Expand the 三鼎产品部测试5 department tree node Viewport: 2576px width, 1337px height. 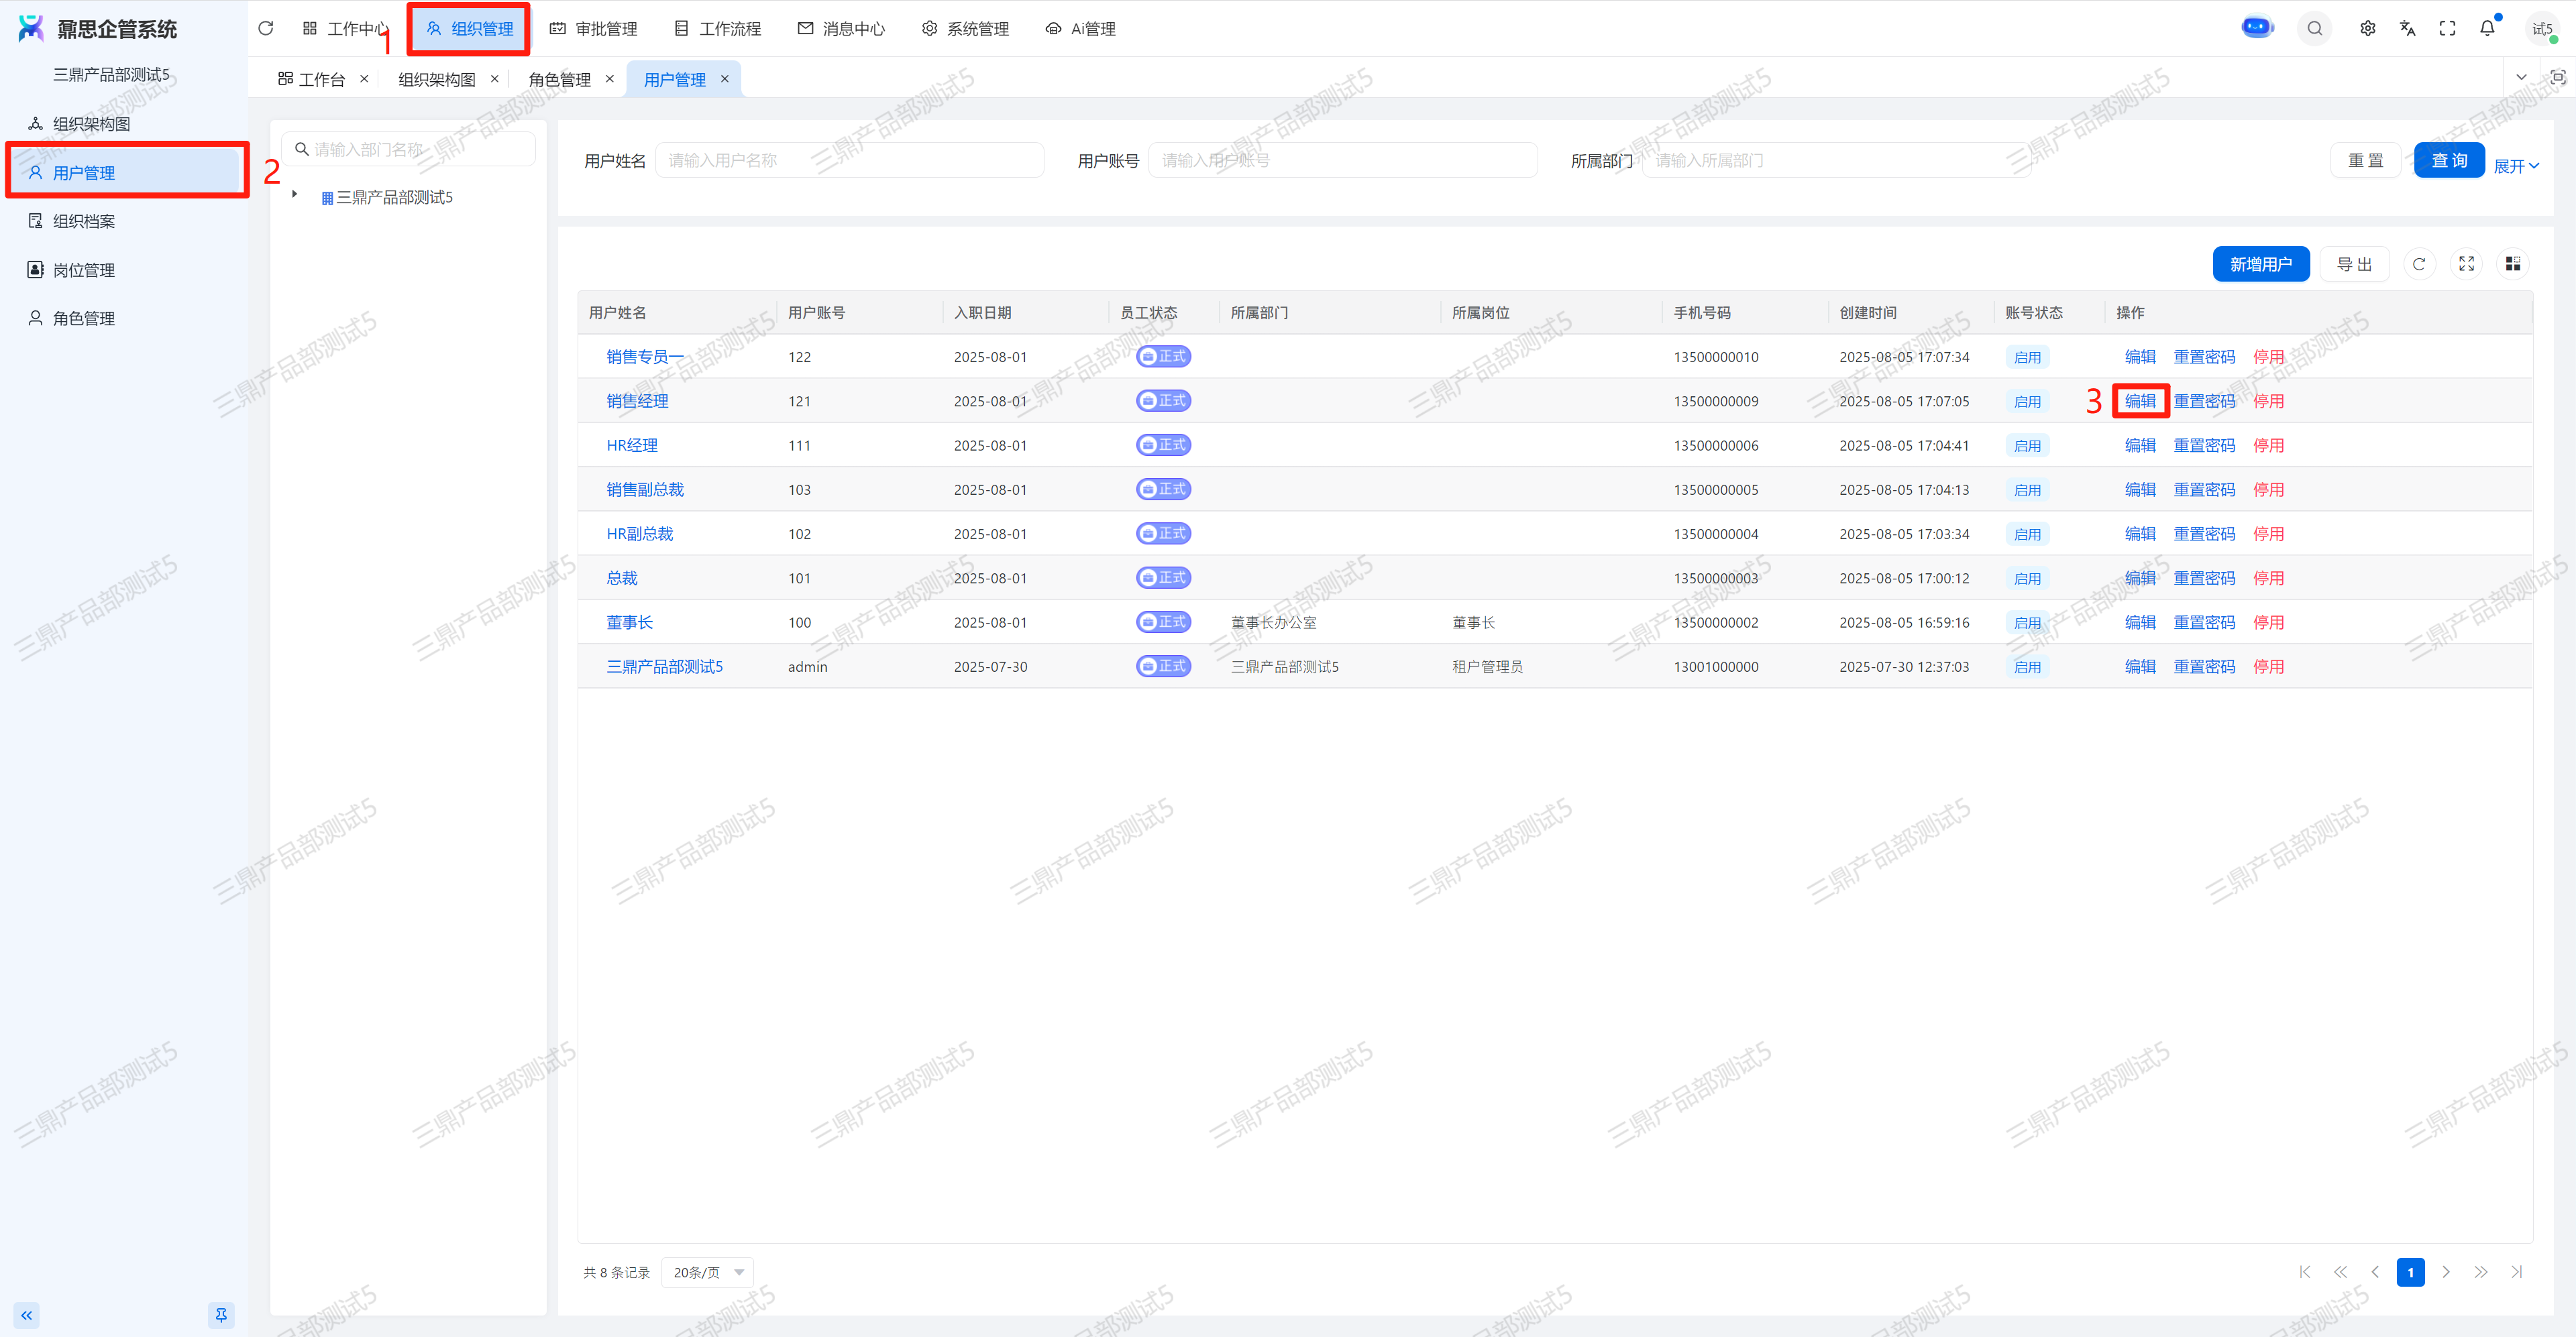(295, 195)
